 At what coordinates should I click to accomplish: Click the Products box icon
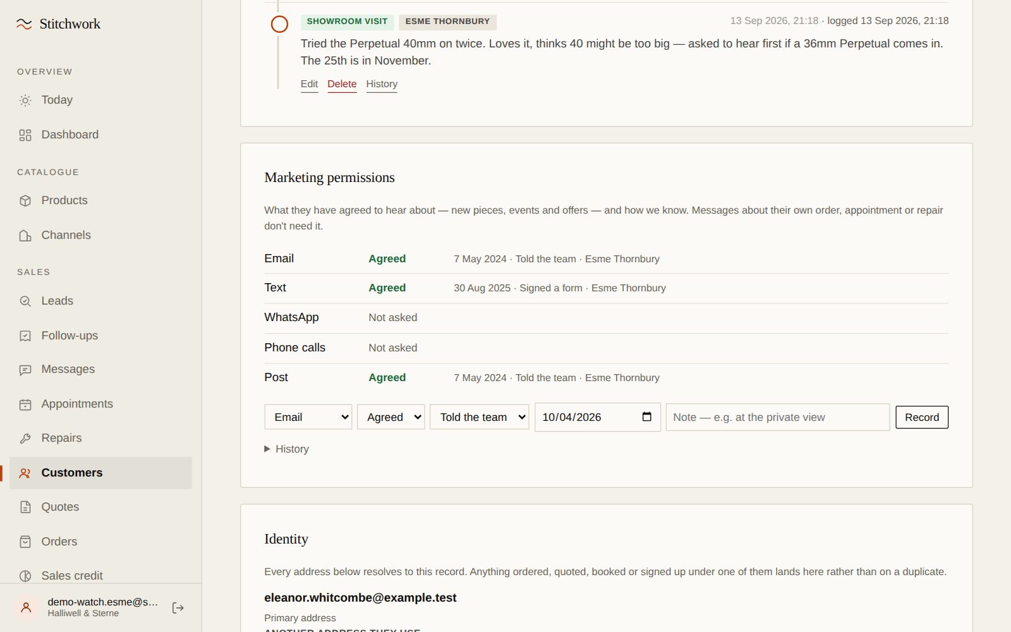pyautogui.click(x=25, y=201)
